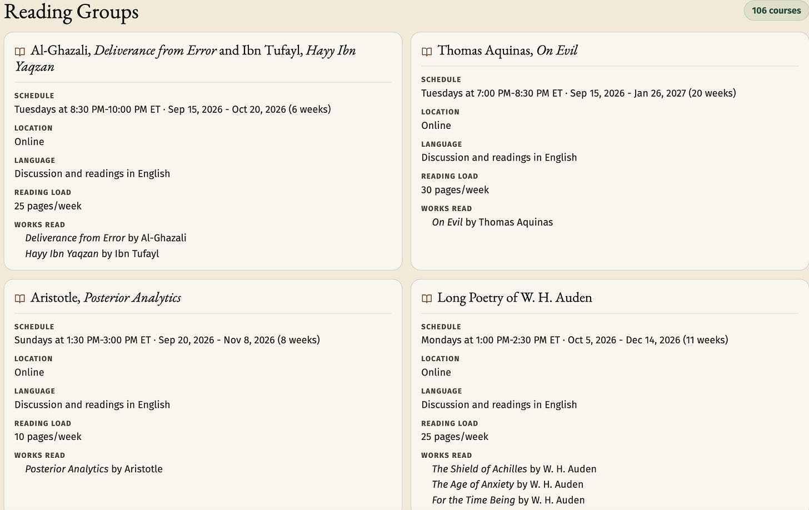The image size is (809, 510).
Task: Select Posterior Analytics by Aristotle work entry
Action: tap(94, 469)
